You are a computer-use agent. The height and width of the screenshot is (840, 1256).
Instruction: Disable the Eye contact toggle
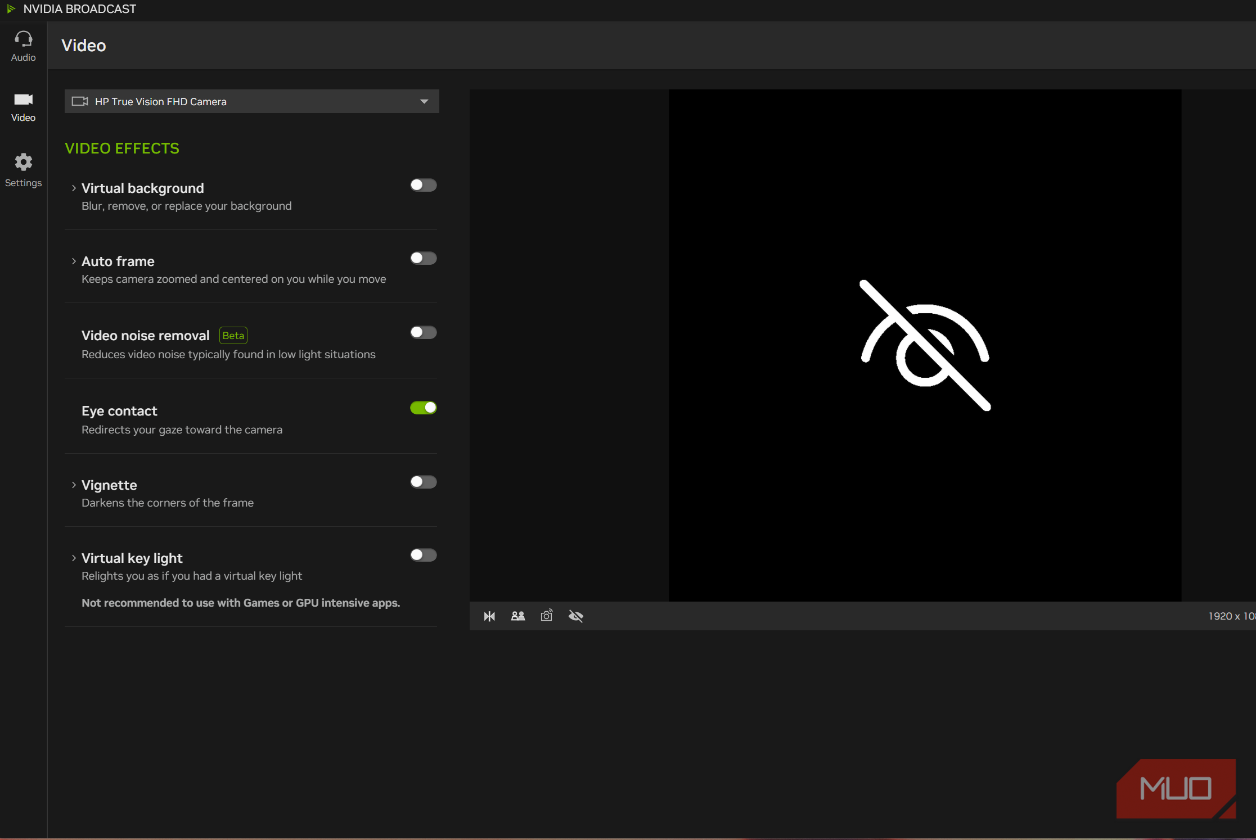tap(423, 408)
